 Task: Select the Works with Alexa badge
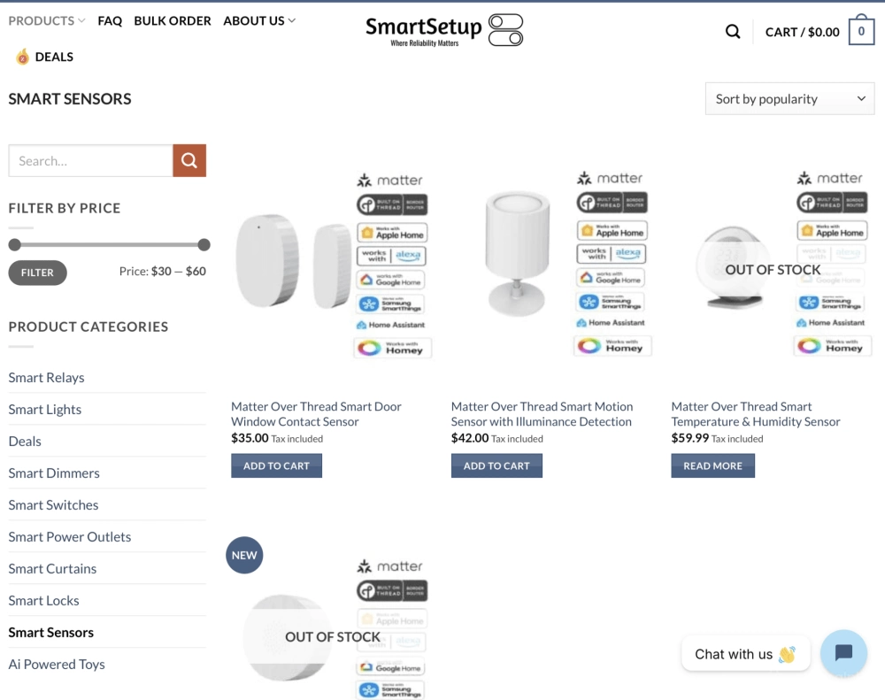tap(391, 255)
